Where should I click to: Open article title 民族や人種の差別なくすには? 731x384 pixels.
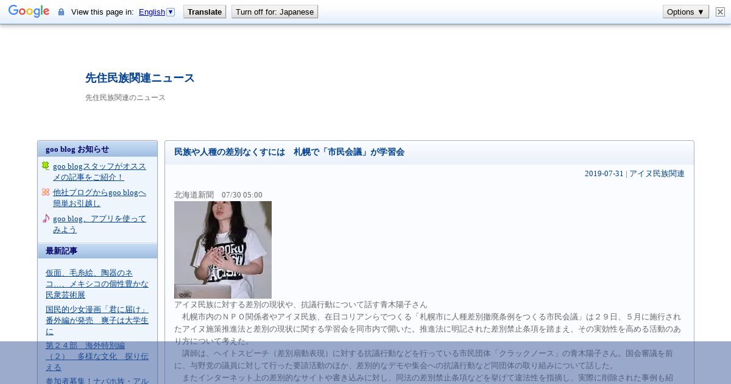pyautogui.click(x=289, y=152)
